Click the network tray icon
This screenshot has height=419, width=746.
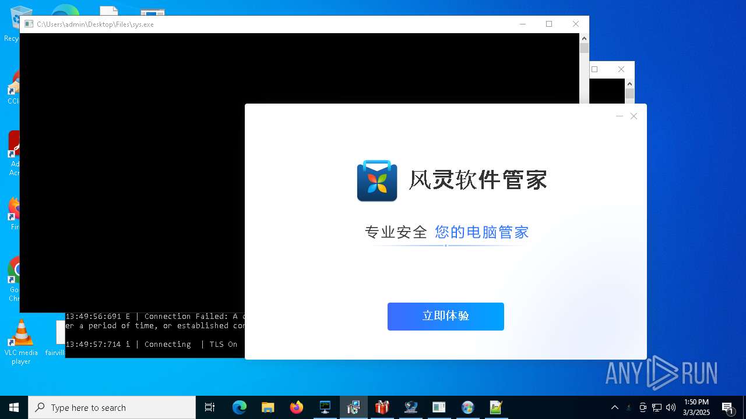coord(657,407)
